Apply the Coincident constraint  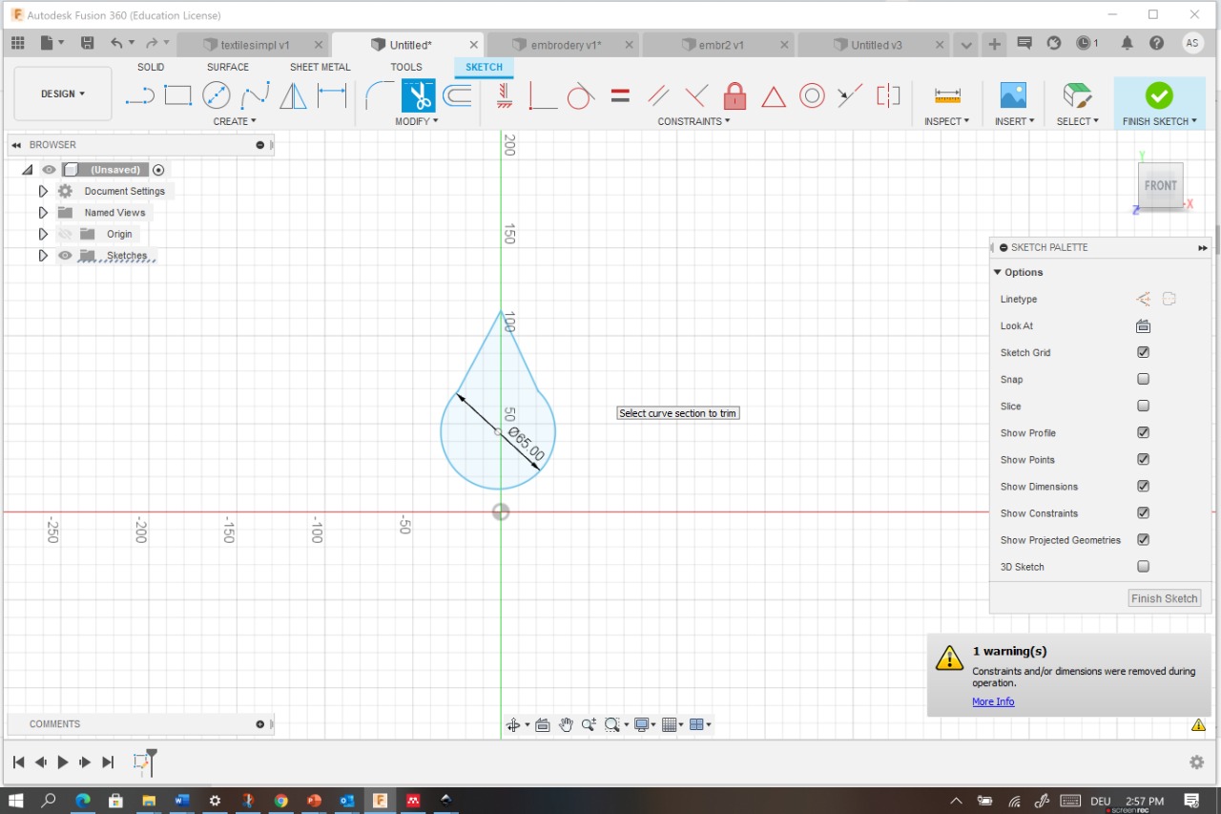(542, 95)
